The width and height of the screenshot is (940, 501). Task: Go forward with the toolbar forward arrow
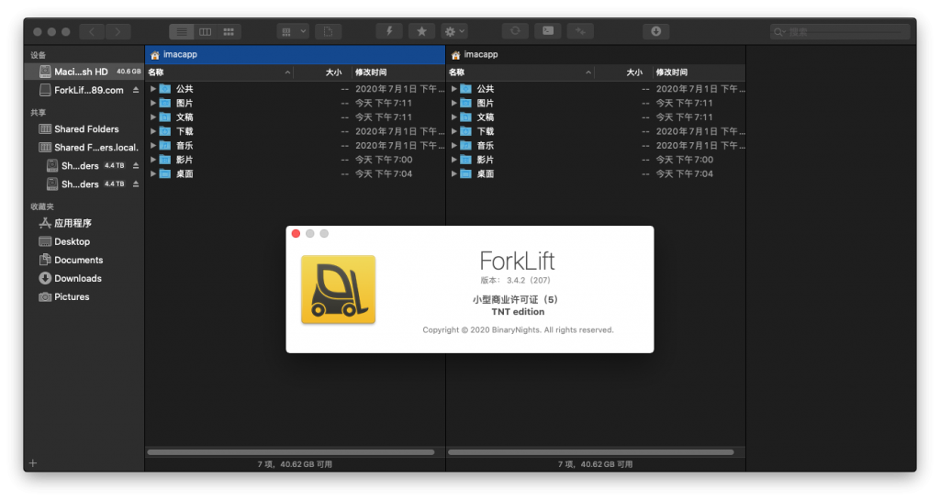pos(118,32)
